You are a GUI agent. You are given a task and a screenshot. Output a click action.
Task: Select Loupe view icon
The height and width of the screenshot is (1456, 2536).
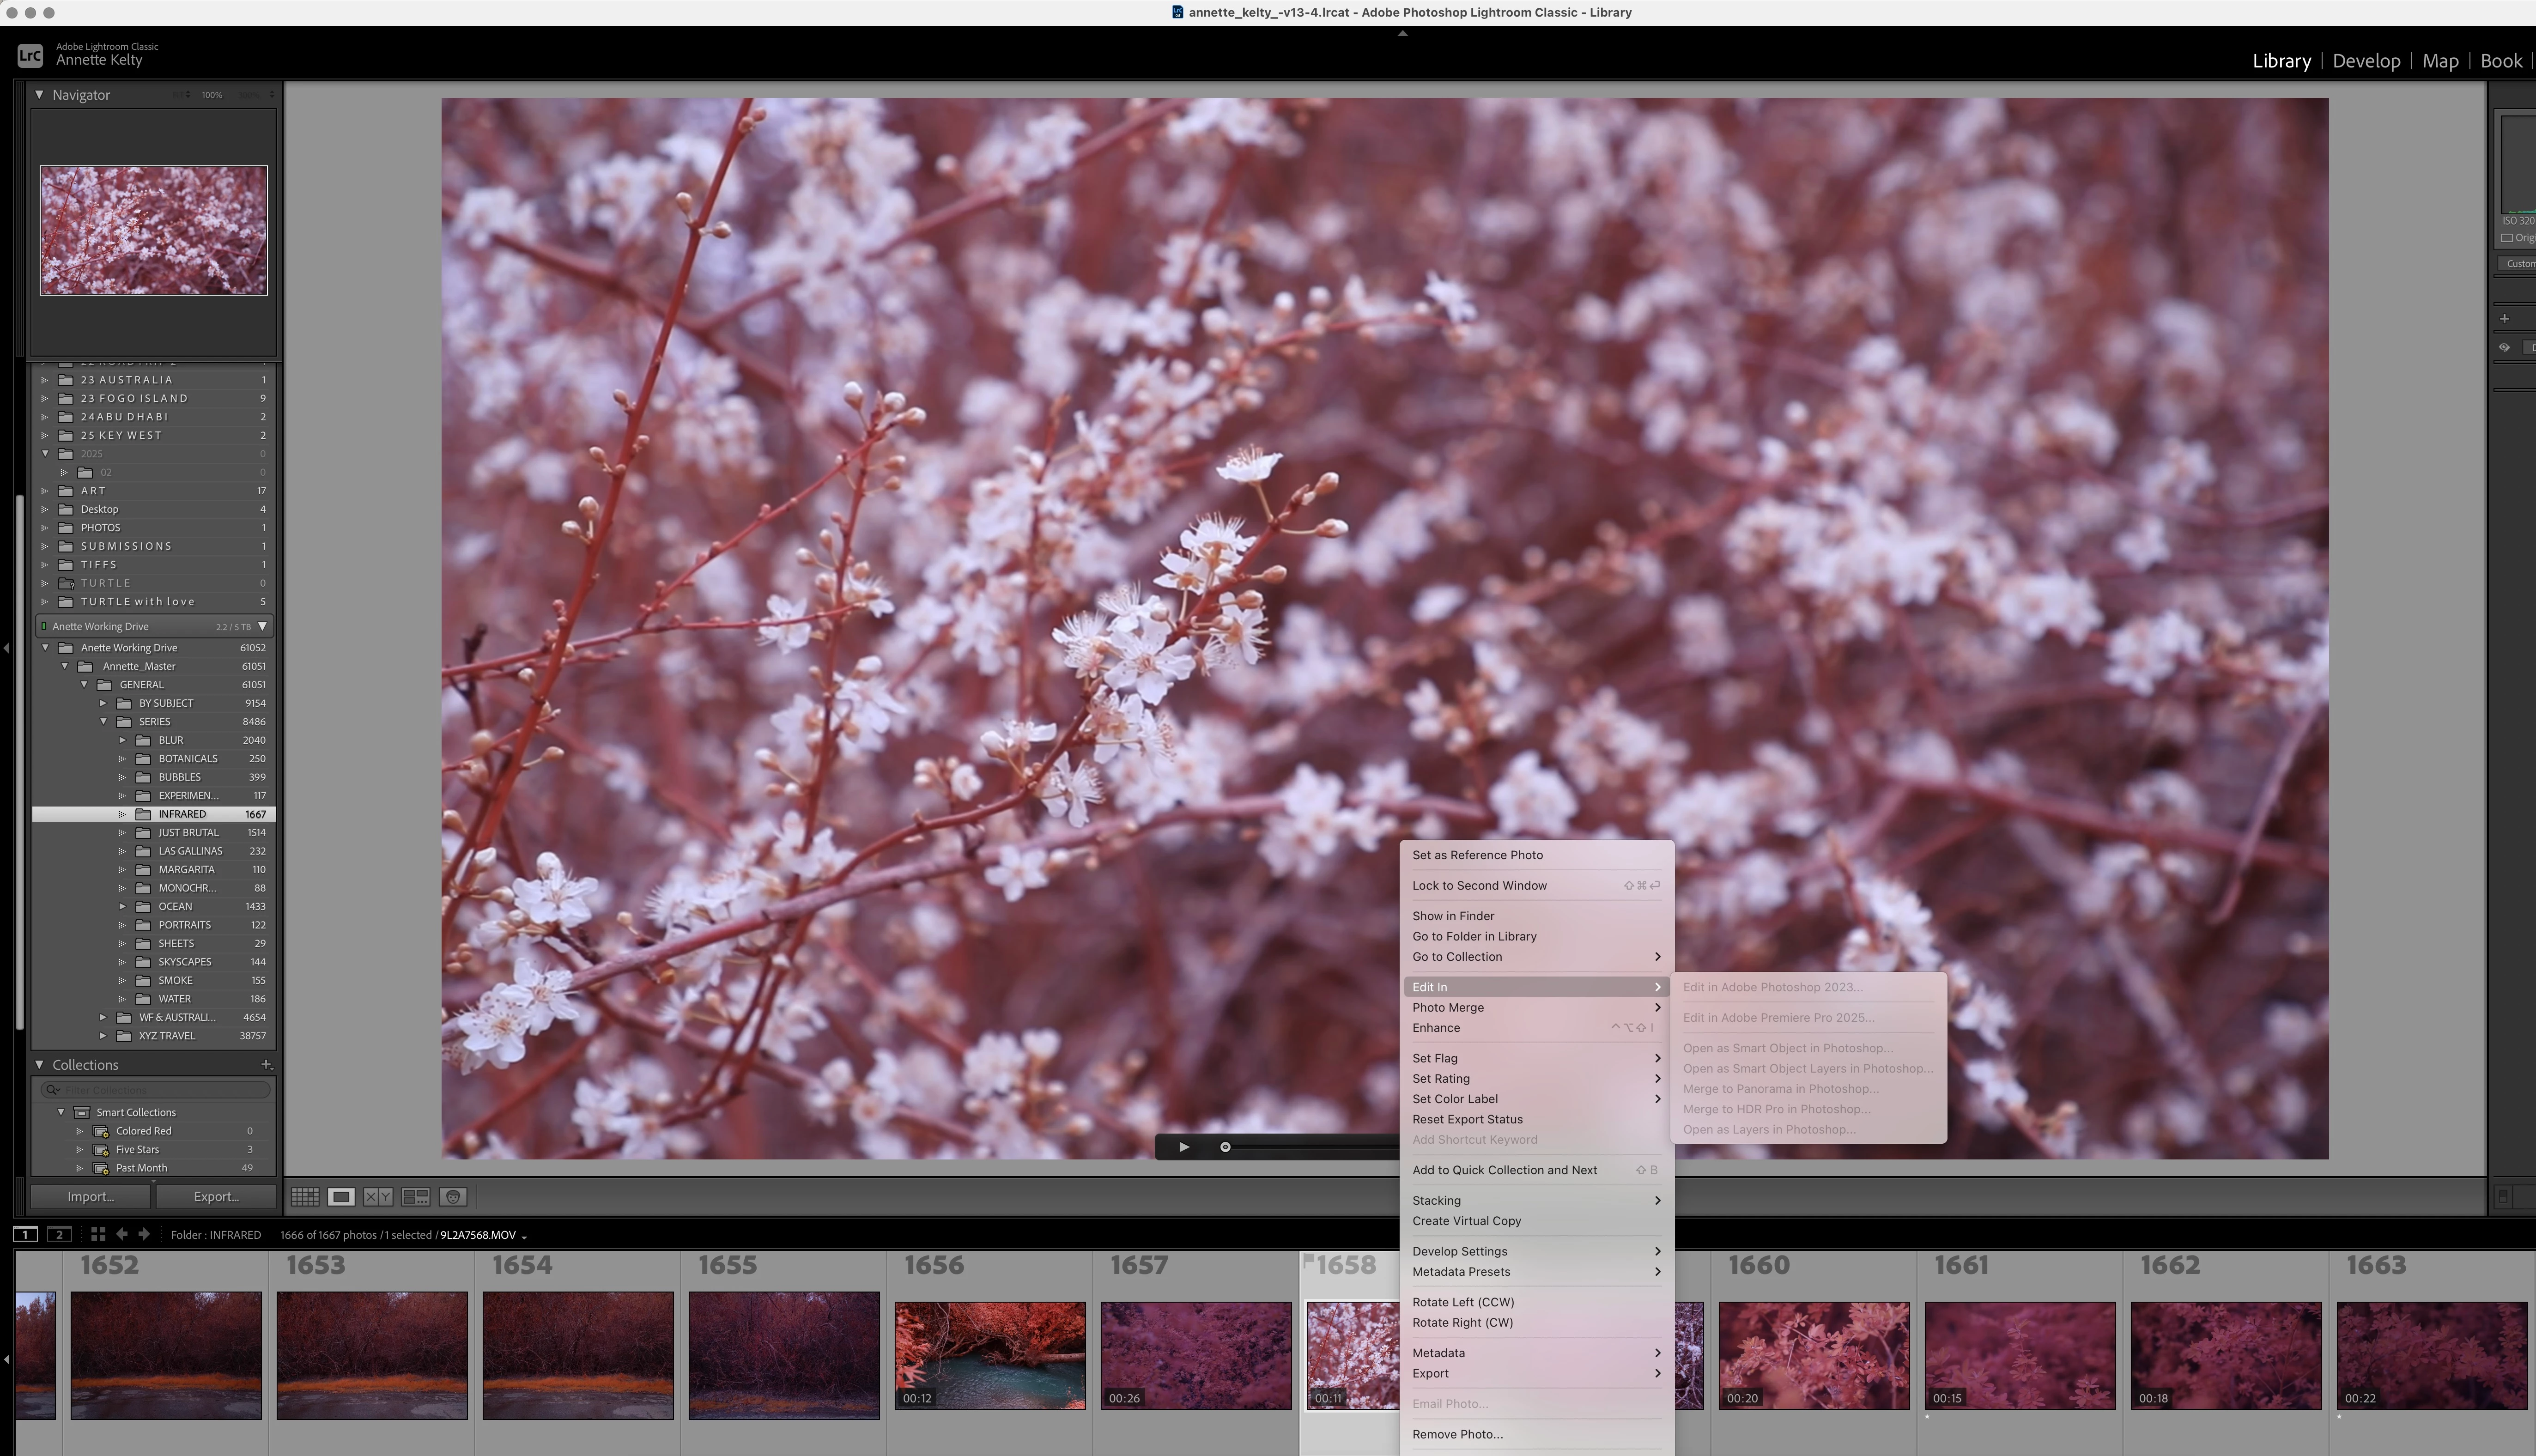(x=341, y=1196)
